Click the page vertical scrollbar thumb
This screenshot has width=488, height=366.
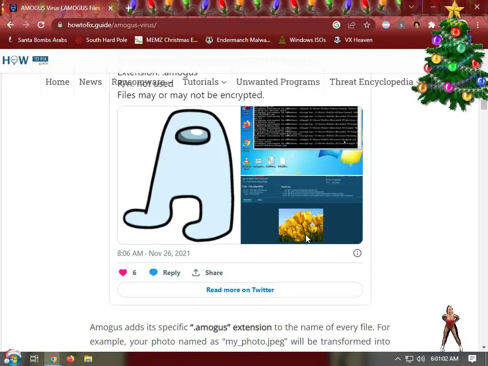pos(484,104)
